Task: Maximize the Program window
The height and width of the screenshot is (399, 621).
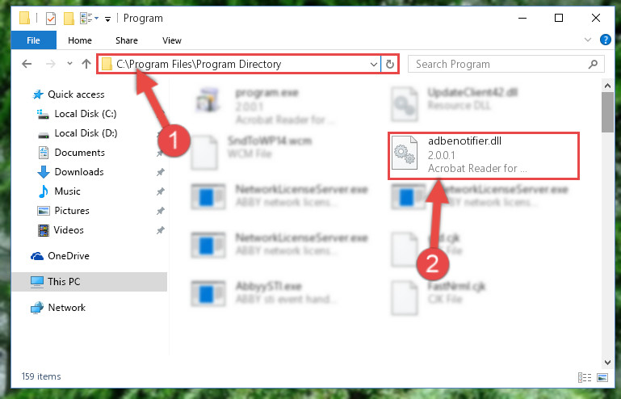Action: [x=559, y=19]
